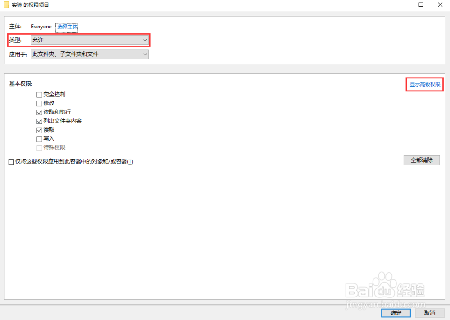
Task: Check 仅将这些权限应用到此容器中的对象 option
Action: [x=11, y=162]
